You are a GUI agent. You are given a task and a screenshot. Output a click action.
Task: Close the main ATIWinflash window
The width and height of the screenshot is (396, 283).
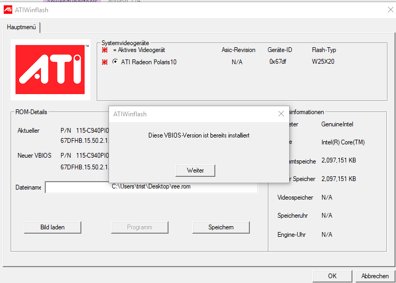[x=391, y=10]
